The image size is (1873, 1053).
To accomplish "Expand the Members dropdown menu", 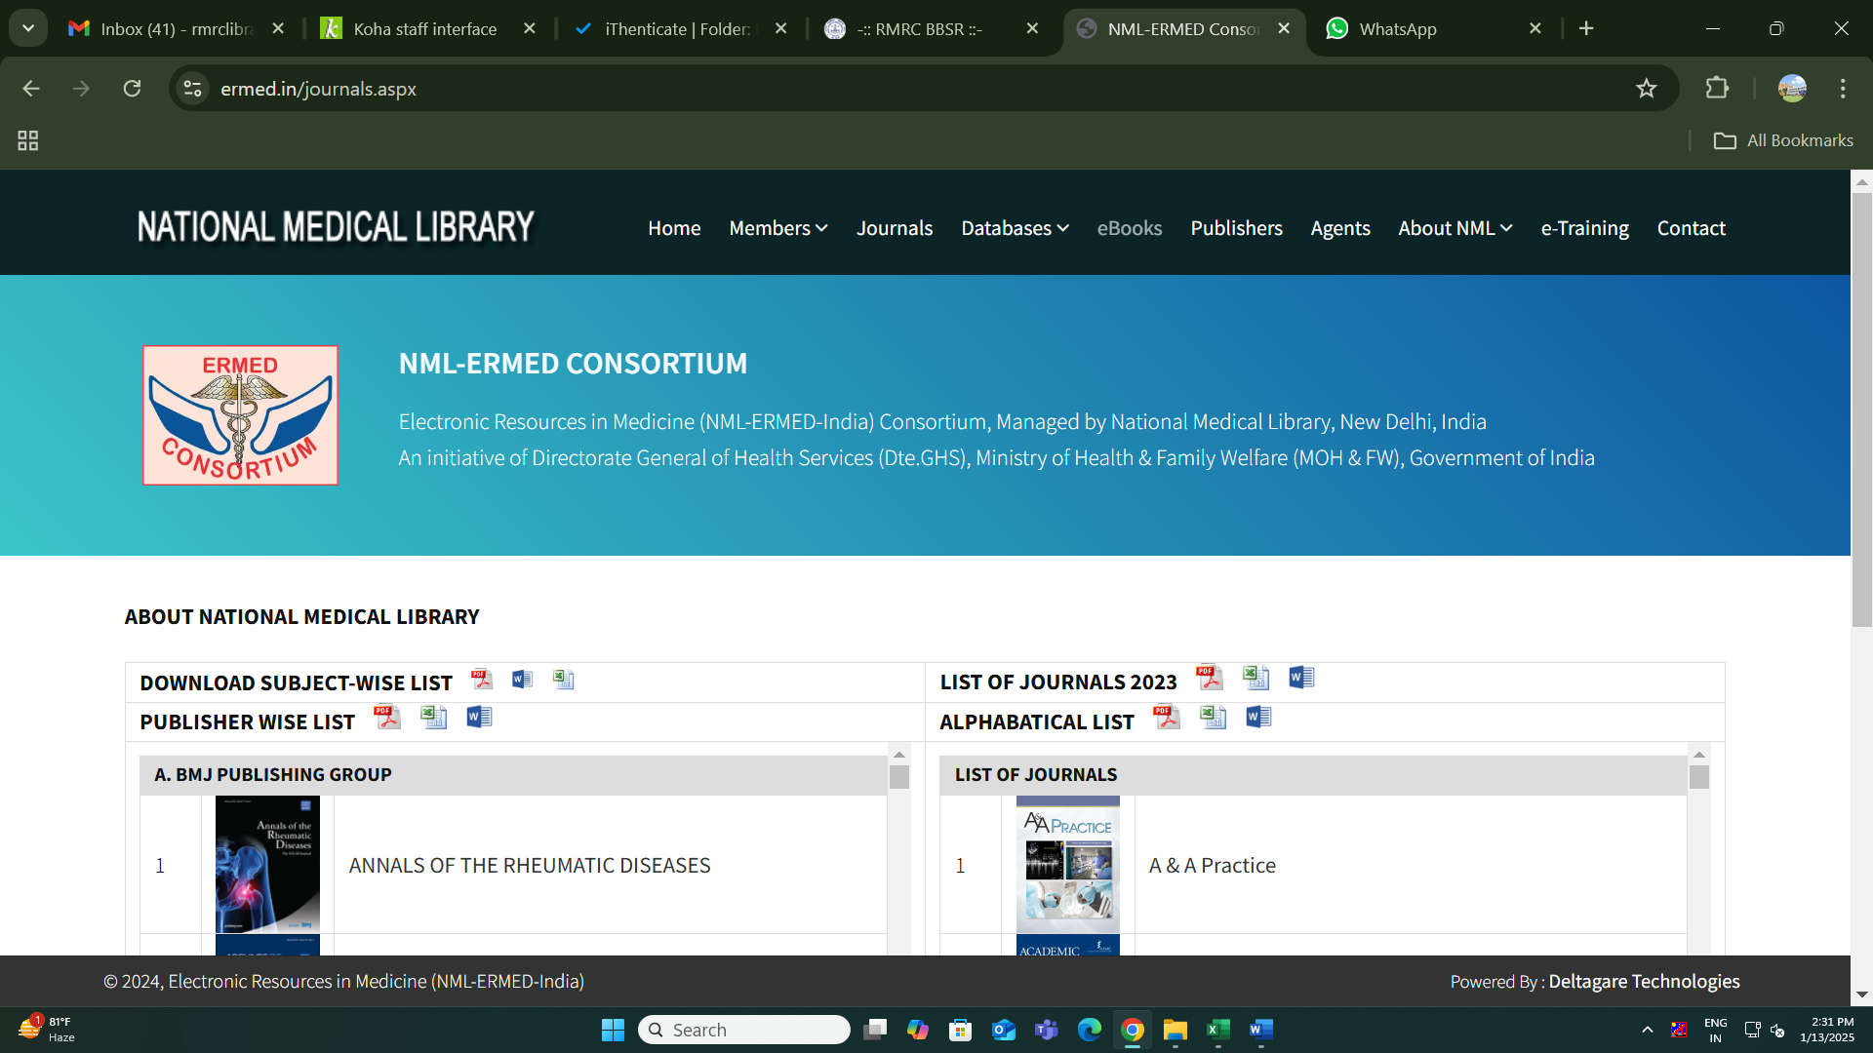I will 778,228.
